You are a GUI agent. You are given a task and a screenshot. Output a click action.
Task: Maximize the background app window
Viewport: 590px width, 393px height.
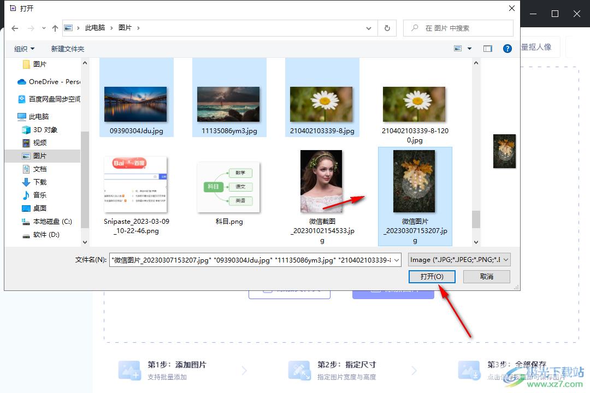point(554,14)
